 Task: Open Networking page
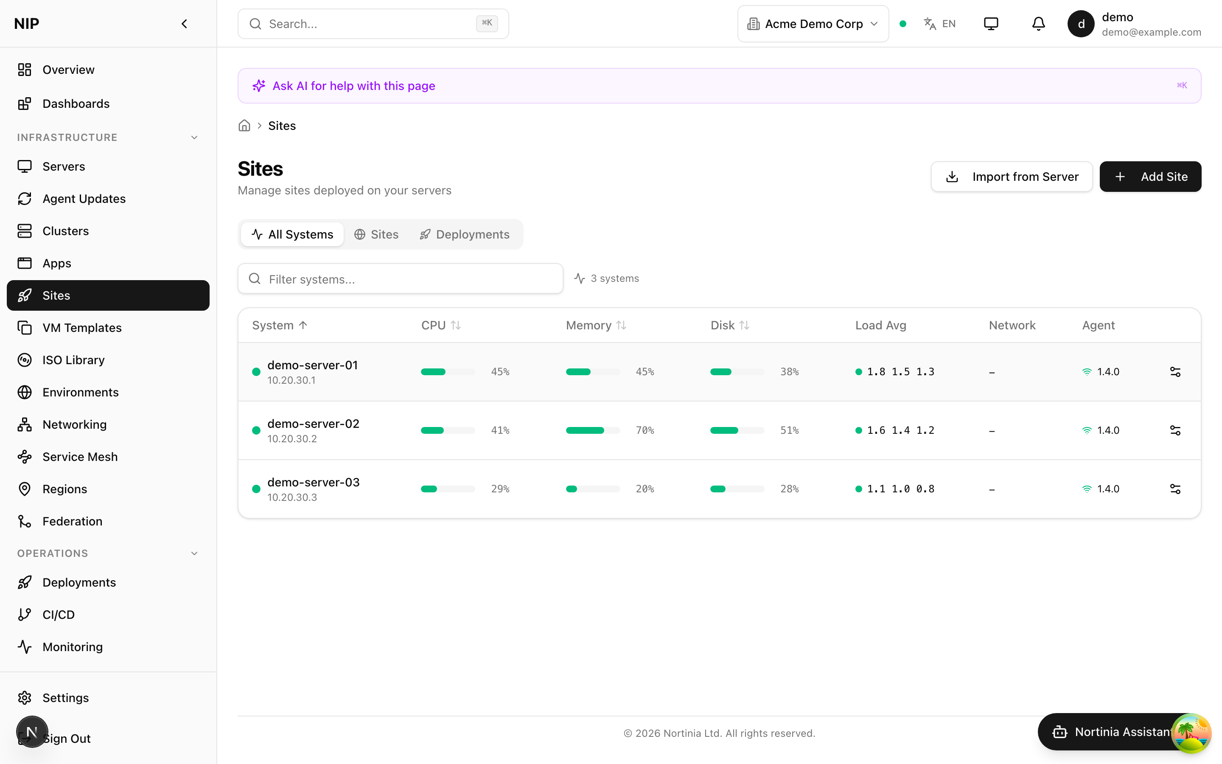click(x=108, y=424)
